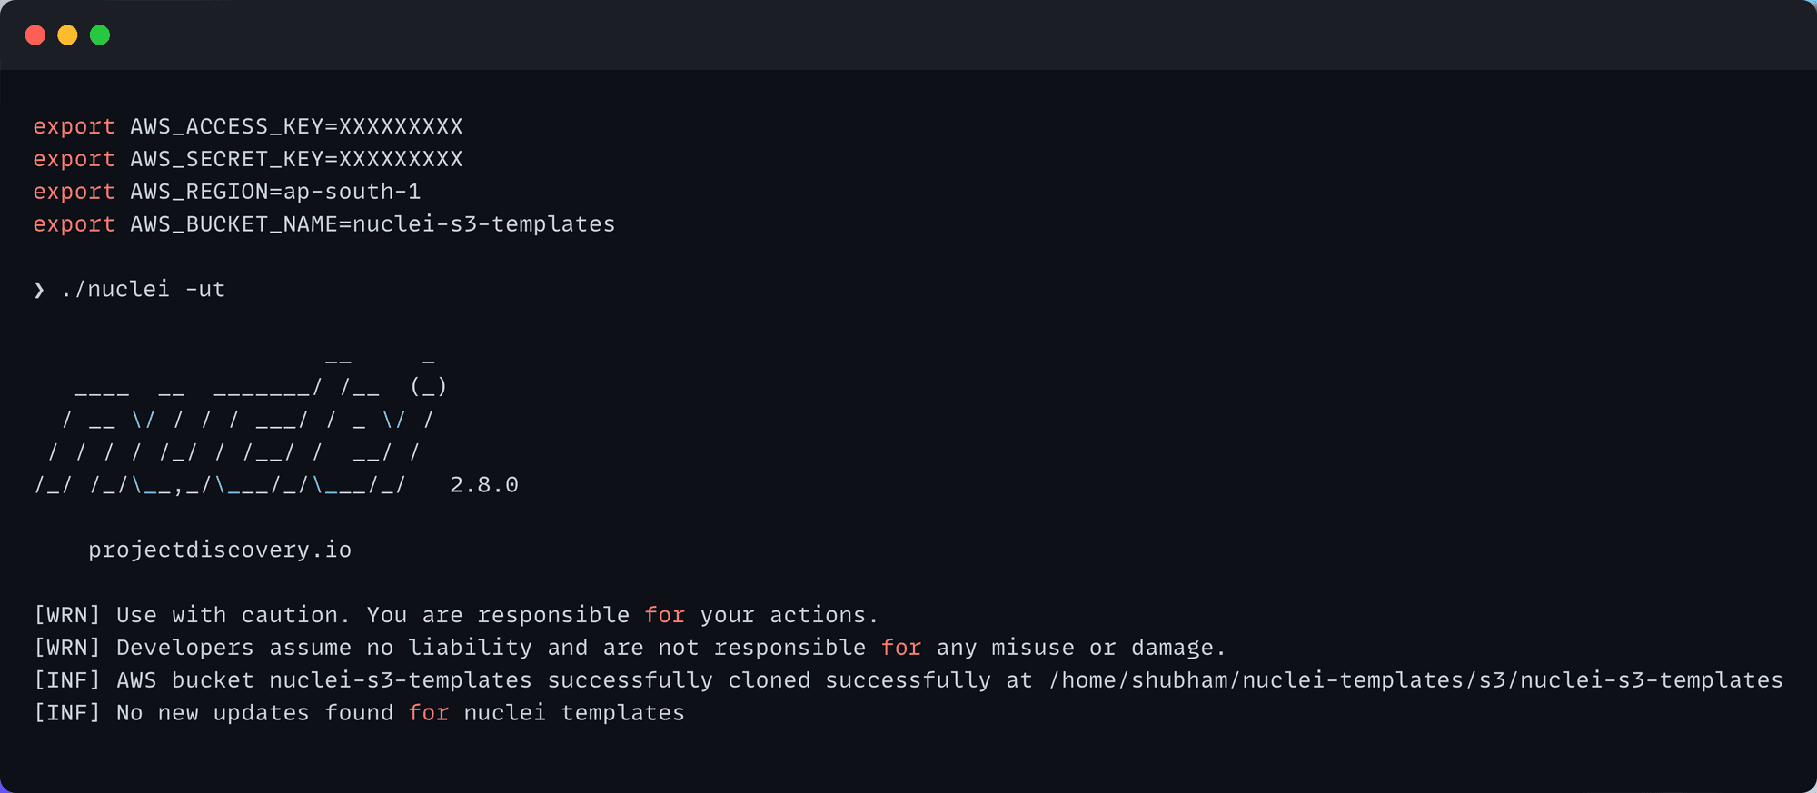Click 'successfully cloned' text in bucket line
The image size is (1817, 793).
(679, 681)
